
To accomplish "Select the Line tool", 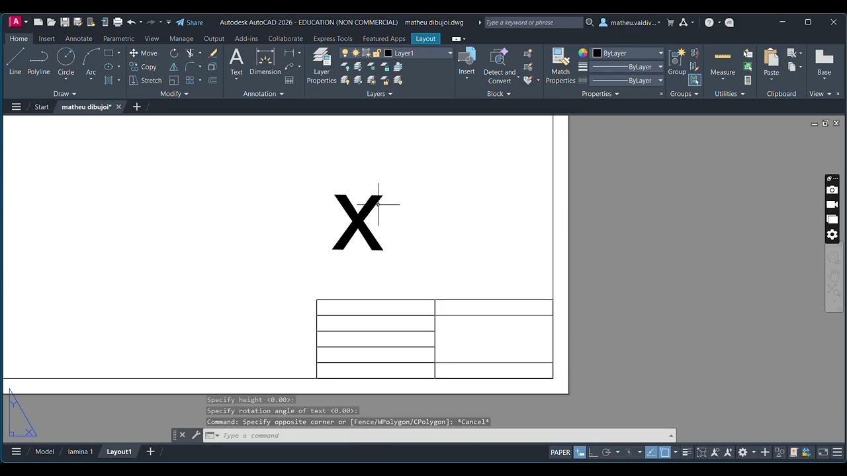I will [x=15, y=61].
